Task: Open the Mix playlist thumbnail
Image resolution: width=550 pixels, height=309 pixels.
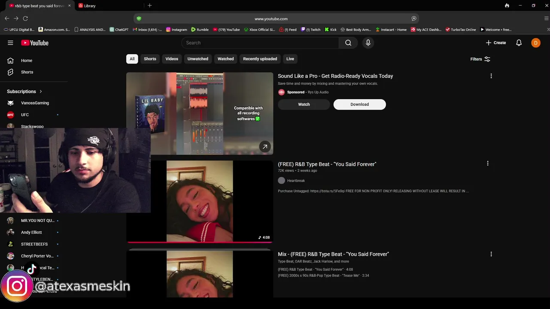Action: 200,274
